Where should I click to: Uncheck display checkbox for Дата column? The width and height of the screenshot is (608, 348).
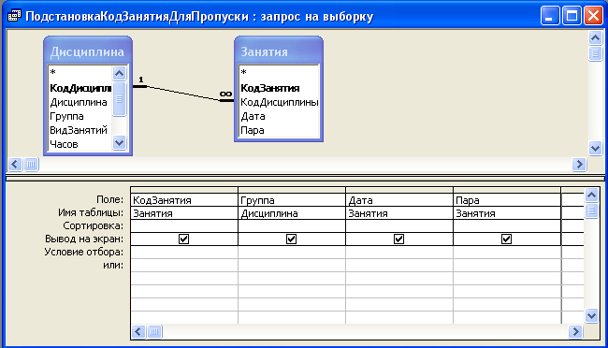pos(398,239)
